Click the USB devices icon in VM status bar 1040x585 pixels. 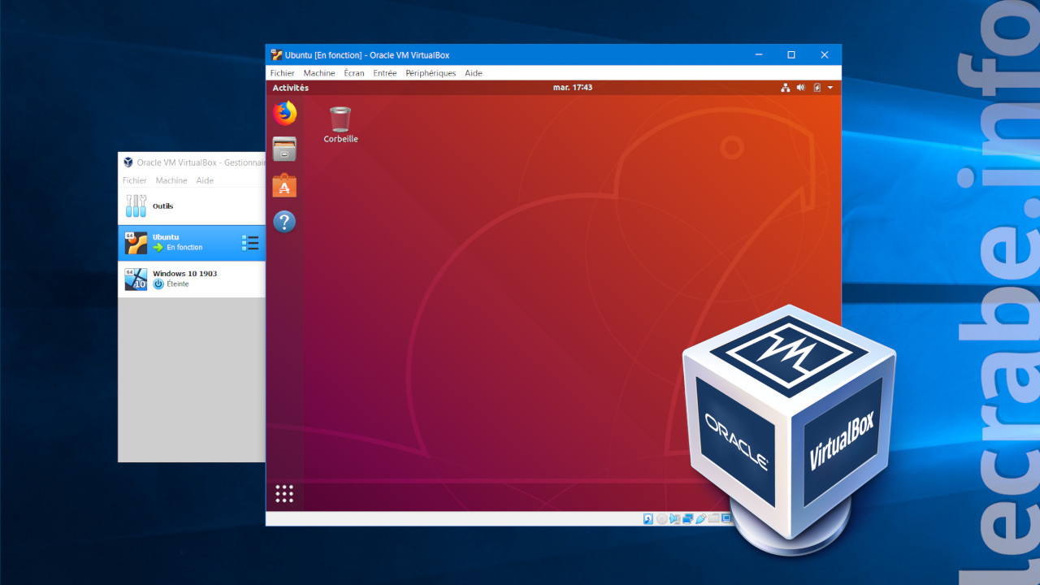(700, 518)
